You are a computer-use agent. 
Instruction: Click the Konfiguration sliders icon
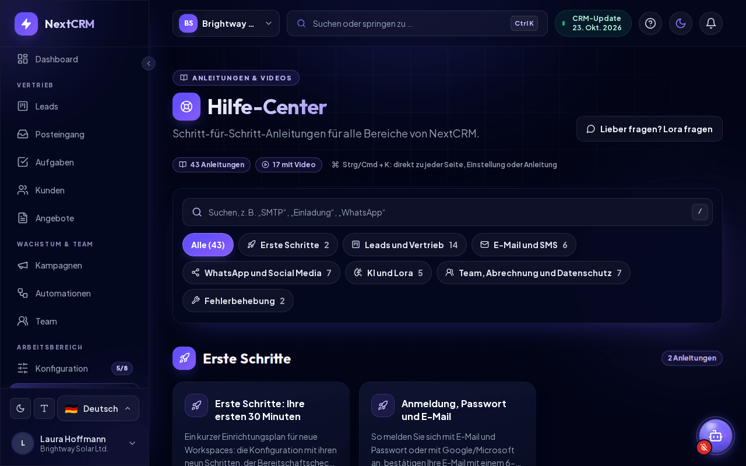[23, 368]
